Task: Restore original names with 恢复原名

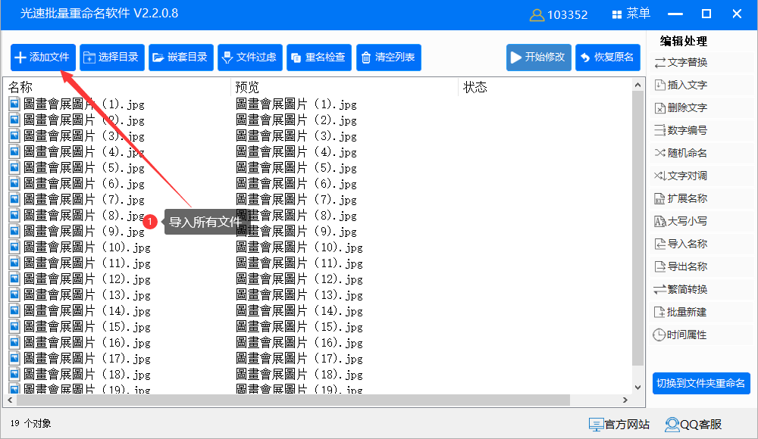Action: pyautogui.click(x=608, y=58)
